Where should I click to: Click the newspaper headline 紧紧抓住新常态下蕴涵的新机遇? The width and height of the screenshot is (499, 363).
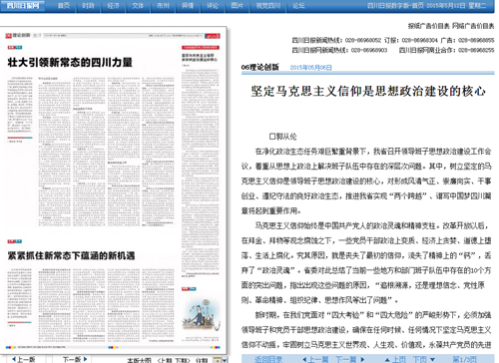tap(71, 255)
